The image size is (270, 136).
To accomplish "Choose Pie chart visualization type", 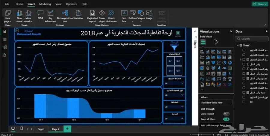I will 224,63.
